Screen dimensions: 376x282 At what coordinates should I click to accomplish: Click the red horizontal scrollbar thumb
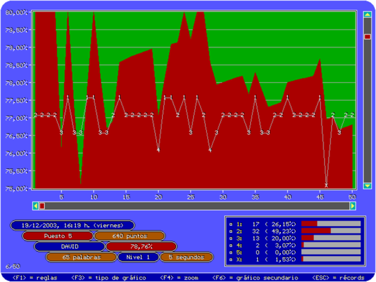42,206
